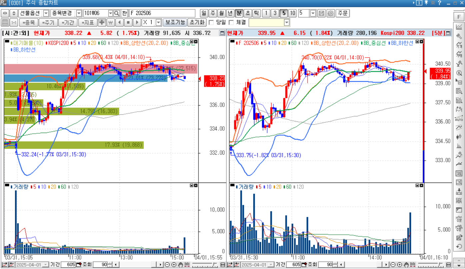
Task: Click the ₩ currency display icon in the toolbar
Action: coord(110,23)
